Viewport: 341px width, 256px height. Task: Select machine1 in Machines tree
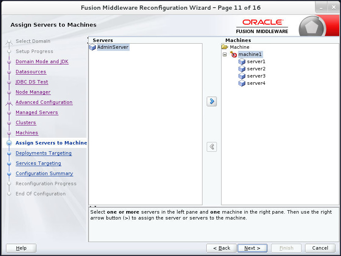pos(250,54)
